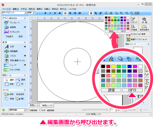Collapse the 用紙イメージ panel

148,44
